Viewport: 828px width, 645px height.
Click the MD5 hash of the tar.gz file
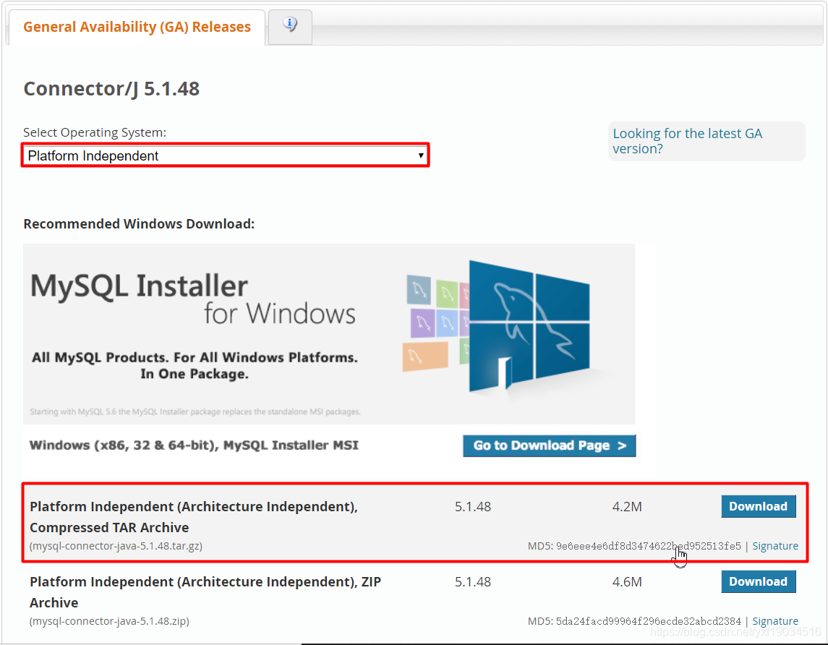[649, 546]
